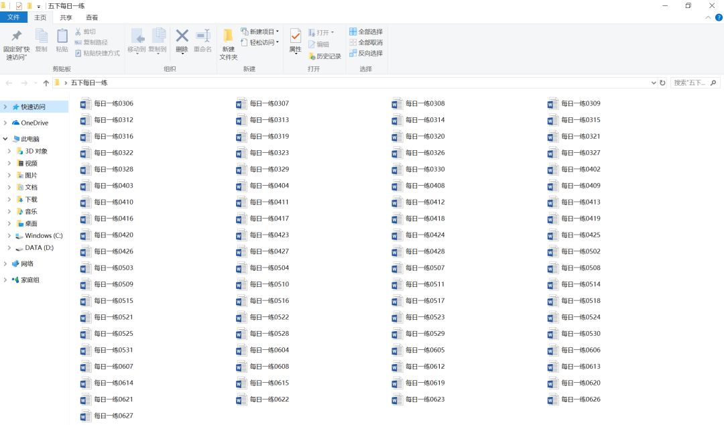Click the Edit icon in Open group
Image resolution: width=724 pixels, height=425 pixels.
pos(312,44)
